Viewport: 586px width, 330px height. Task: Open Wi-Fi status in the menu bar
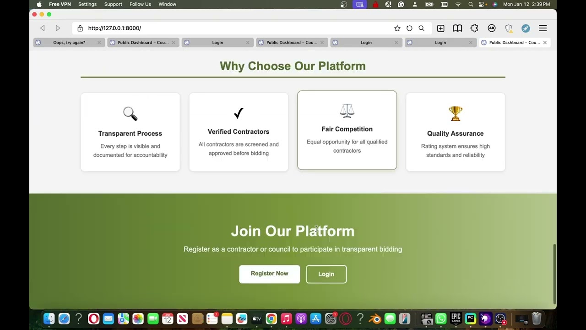[x=458, y=4]
